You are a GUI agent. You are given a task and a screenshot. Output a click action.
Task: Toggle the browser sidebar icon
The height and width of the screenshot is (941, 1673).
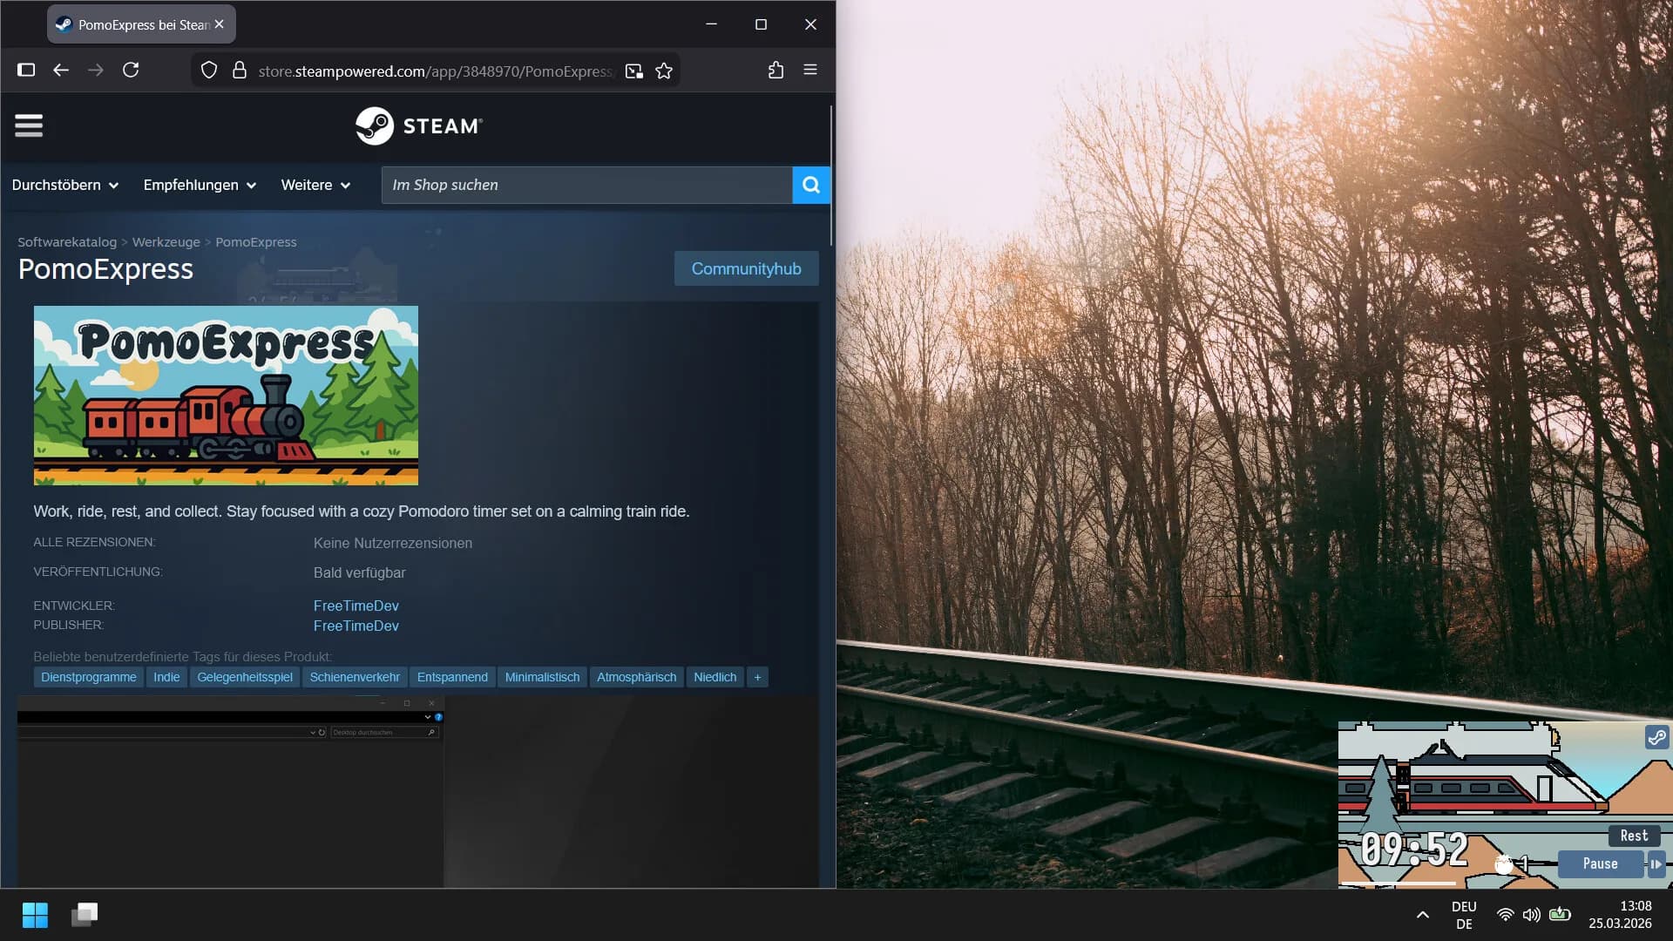pyautogui.click(x=26, y=71)
